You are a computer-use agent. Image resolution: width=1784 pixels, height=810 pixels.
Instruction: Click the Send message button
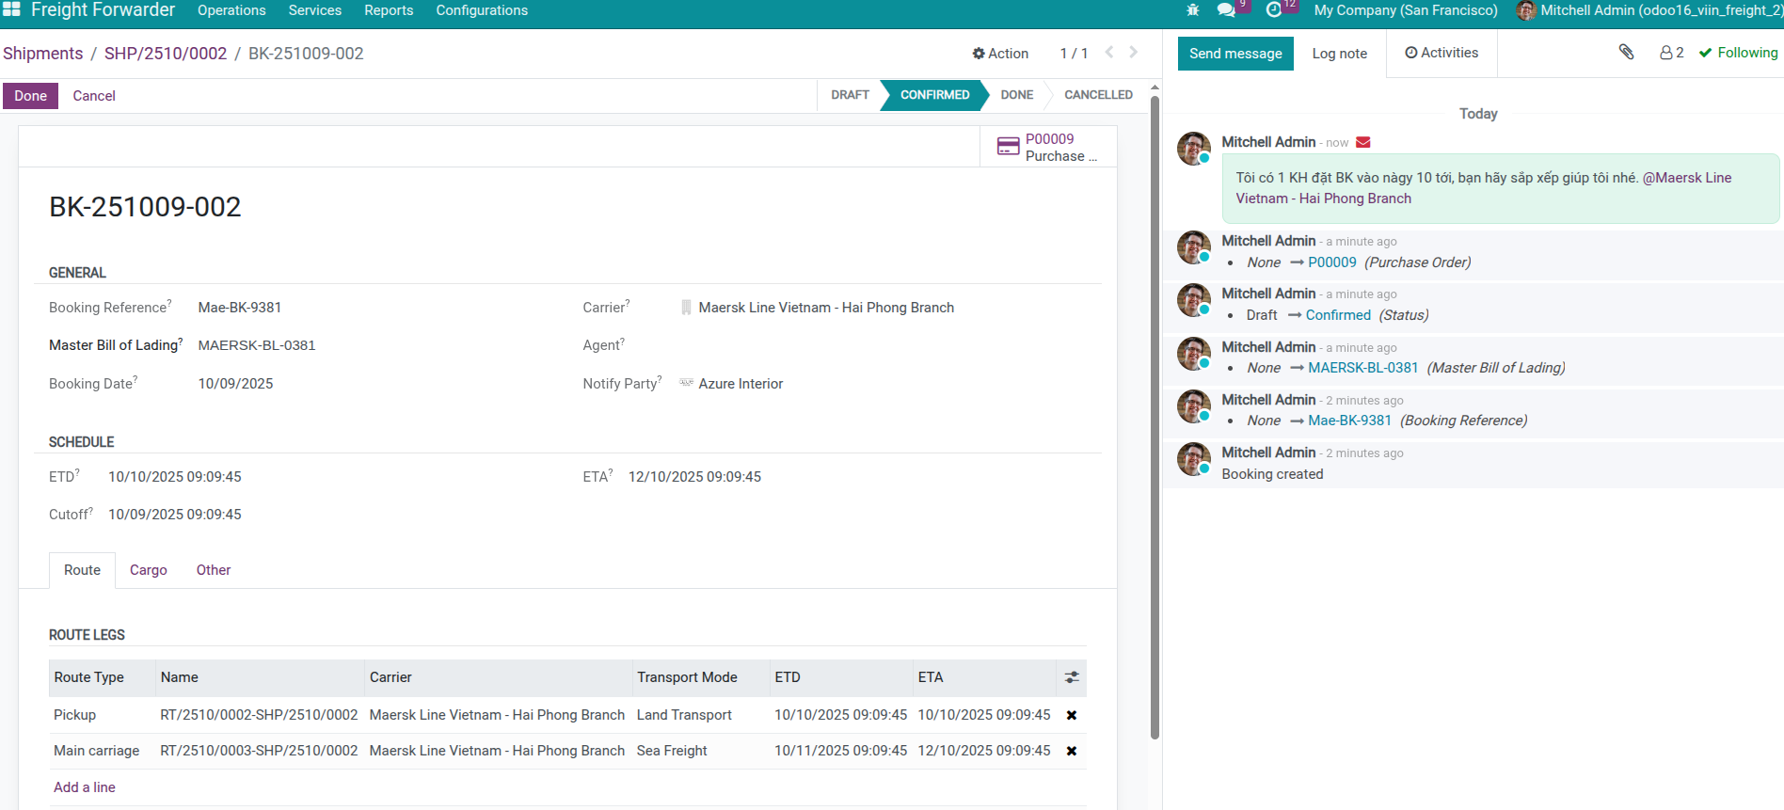pyautogui.click(x=1235, y=54)
